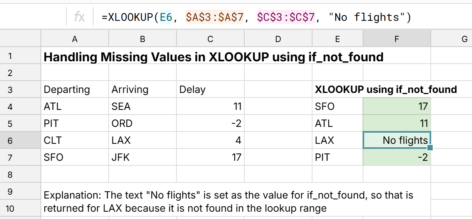Select row 3 header
Image resolution: width=472 pixels, height=219 pixels.
click(10, 90)
